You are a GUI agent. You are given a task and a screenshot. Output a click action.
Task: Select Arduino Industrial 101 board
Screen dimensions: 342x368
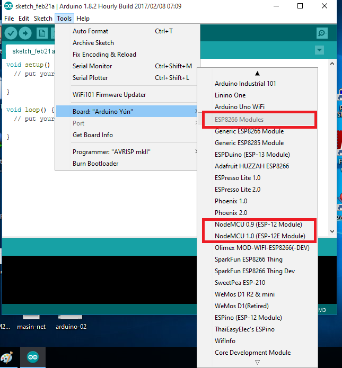[x=257, y=84]
